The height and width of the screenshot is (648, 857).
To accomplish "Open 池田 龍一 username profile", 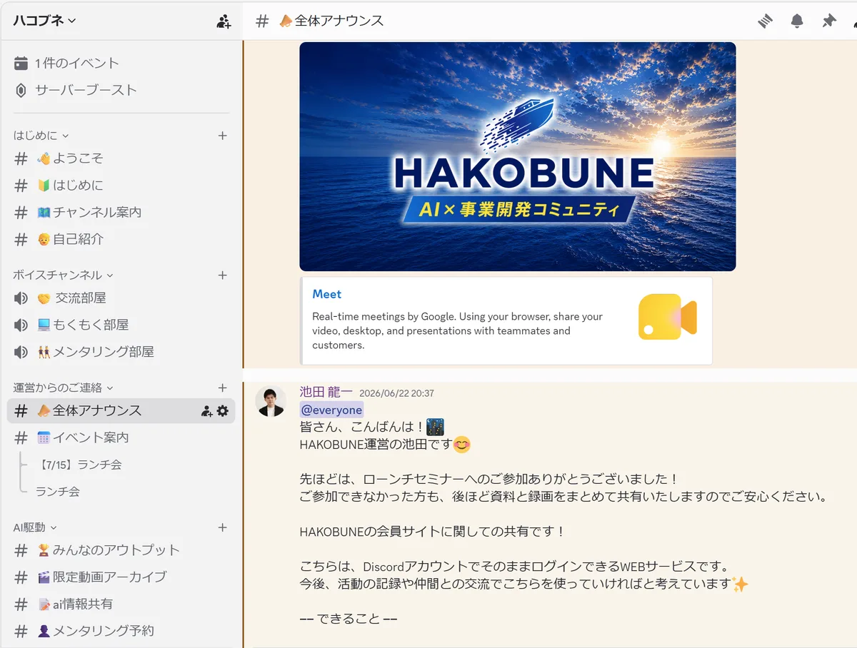I will point(326,392).
